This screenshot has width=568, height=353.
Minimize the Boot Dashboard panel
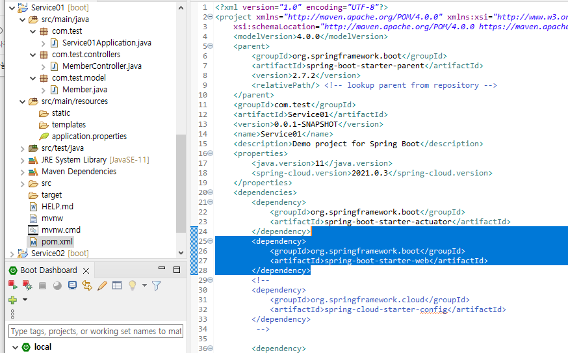[x=162, y=268]
